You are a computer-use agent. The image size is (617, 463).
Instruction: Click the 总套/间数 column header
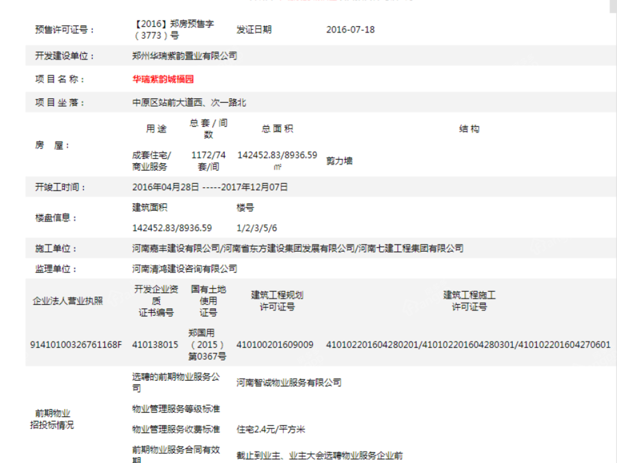coord(209,129)
